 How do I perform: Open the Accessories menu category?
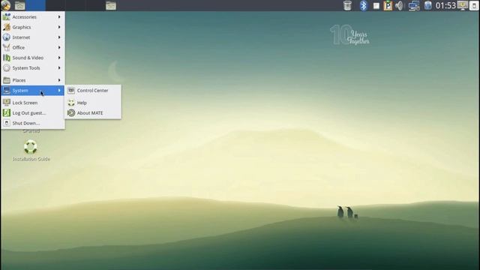(x=33, y=16)
